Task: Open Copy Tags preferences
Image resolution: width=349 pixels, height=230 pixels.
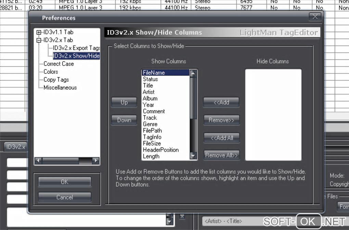Action: 56,80
